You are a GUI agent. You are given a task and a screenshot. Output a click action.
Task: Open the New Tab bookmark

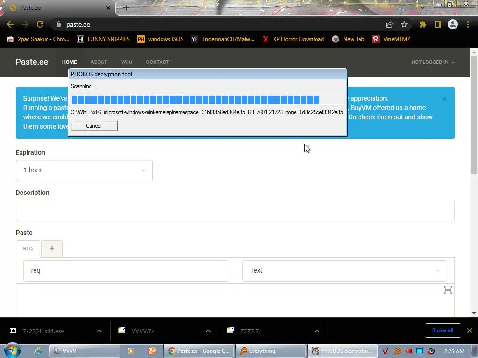(348, 39)
